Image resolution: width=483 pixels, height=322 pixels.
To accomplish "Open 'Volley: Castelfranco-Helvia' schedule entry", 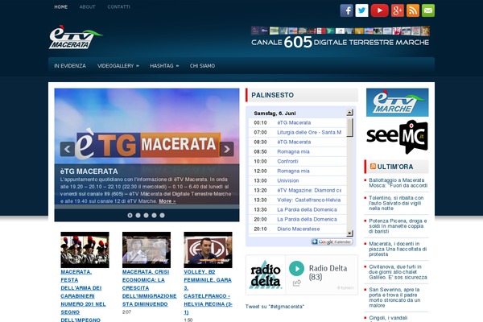I will (x=309, y=200).
